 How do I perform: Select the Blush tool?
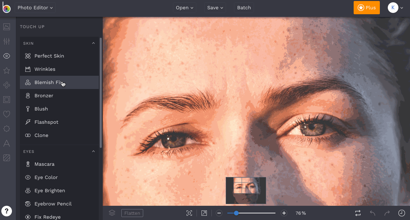click(x=59, y=109)
